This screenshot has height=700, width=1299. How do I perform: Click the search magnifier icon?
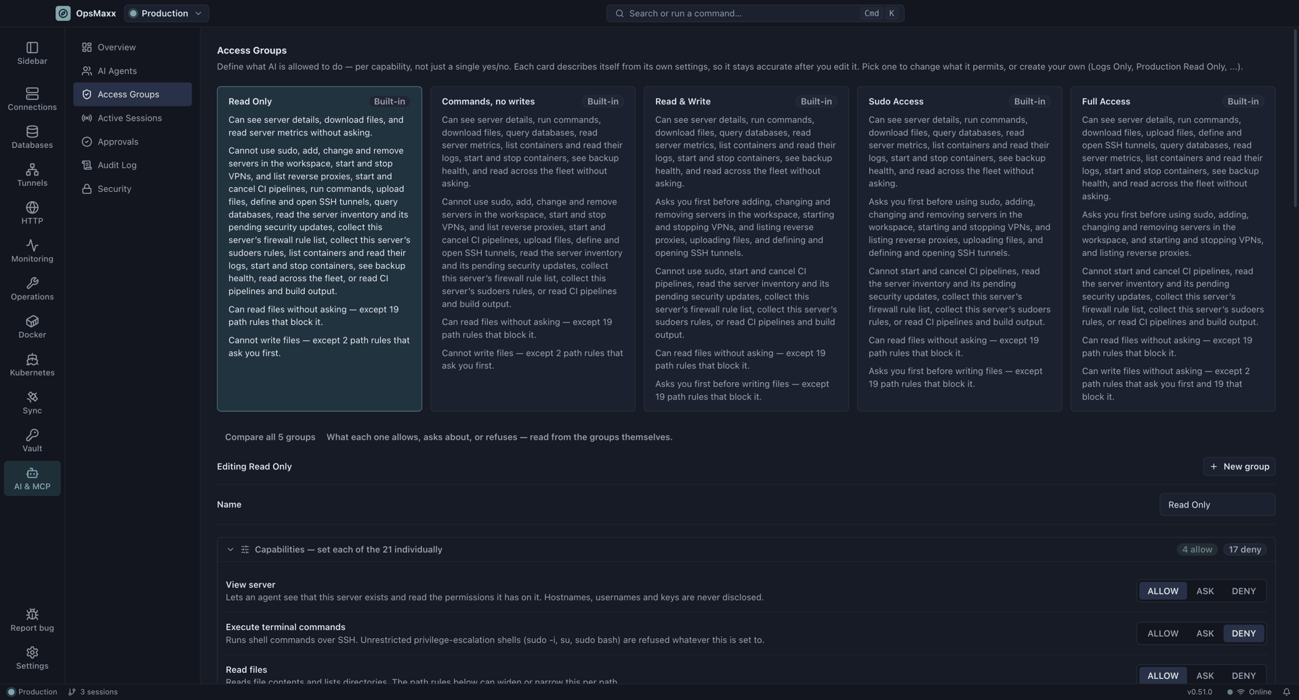[619, 14]
